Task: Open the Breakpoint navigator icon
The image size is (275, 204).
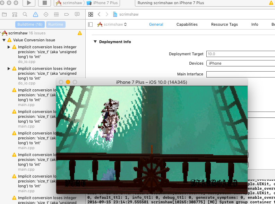Action: (67, 14)
